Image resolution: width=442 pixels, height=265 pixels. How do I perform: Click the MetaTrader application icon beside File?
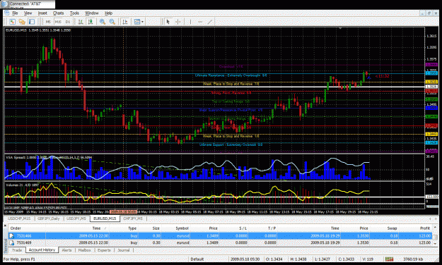[x=7, y=13]
